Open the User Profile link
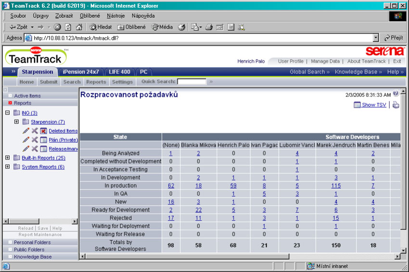Screen dimensions: 409x272 (291, 61)
